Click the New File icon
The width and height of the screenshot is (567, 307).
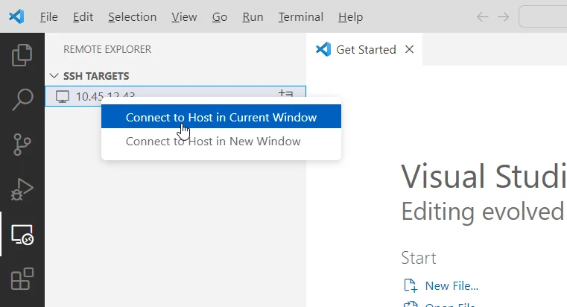coord(411,285)
